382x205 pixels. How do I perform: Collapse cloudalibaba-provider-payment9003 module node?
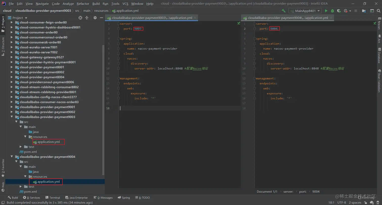12,117
